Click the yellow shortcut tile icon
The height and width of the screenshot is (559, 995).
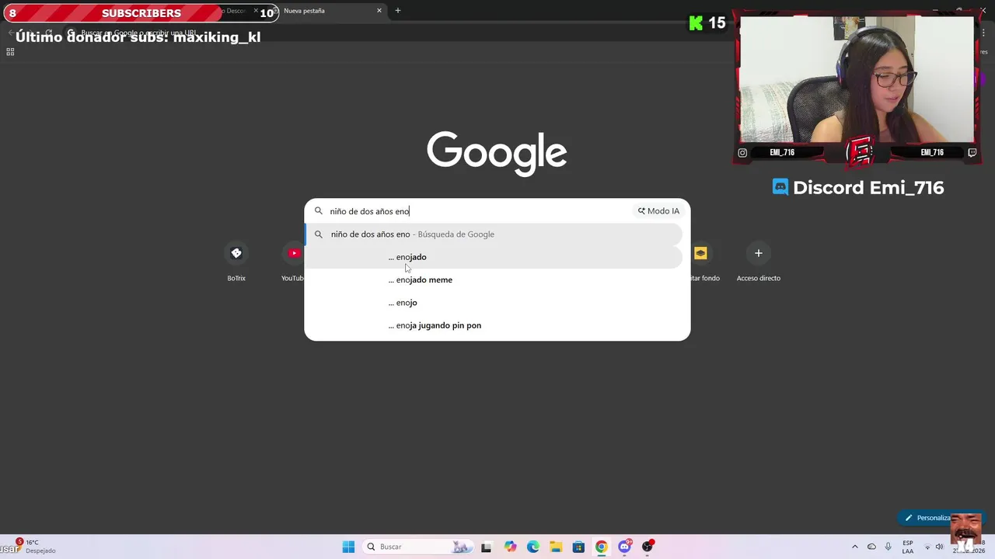pos(700,253)
